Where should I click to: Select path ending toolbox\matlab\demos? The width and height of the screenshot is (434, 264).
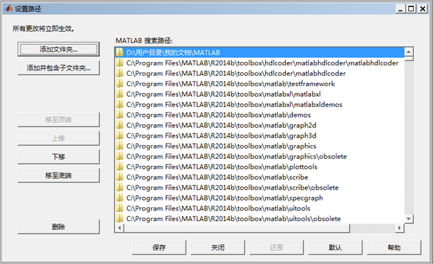coord(260,115)
